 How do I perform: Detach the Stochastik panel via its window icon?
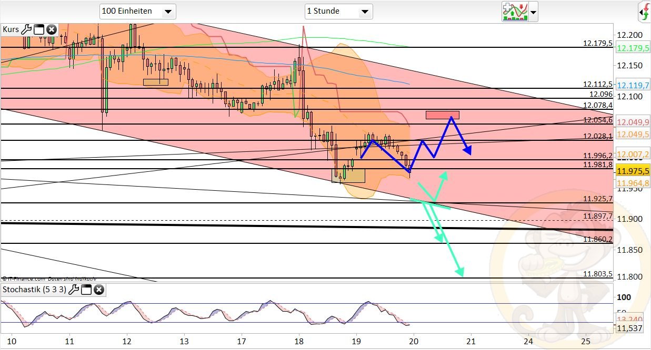(86, 290)
